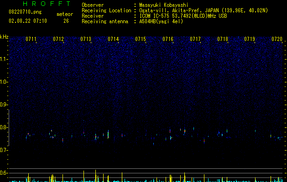Click the 0713 time marker
Screen dimensions: 287x182
click(86, 39)
